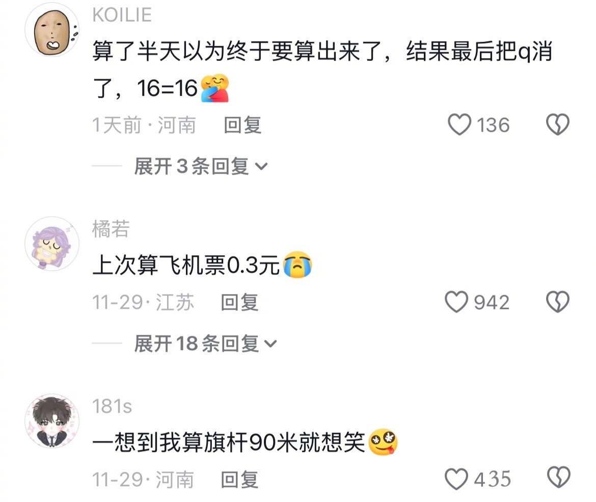This screenshot has height=502, width=596.
Task: Tap broken heart on 181s's comment
Action: tap(558, 477)
